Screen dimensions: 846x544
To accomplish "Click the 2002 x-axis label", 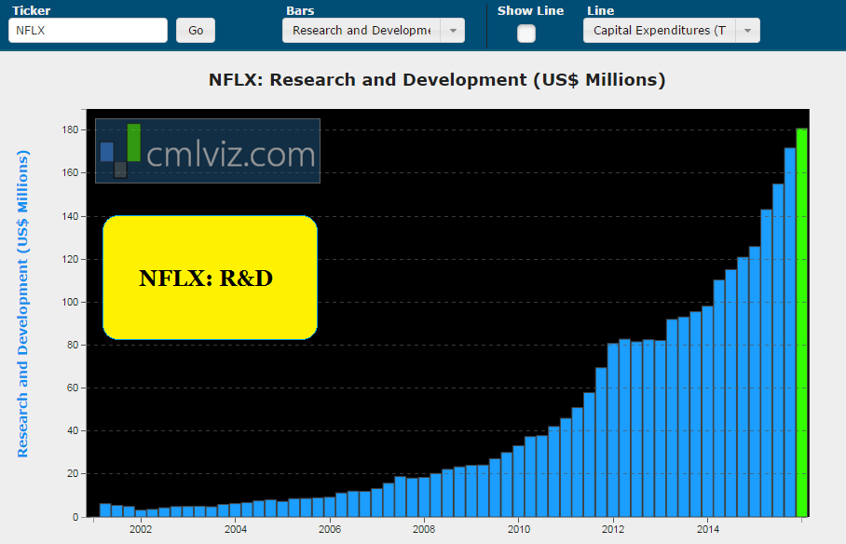I will (141, 529).
